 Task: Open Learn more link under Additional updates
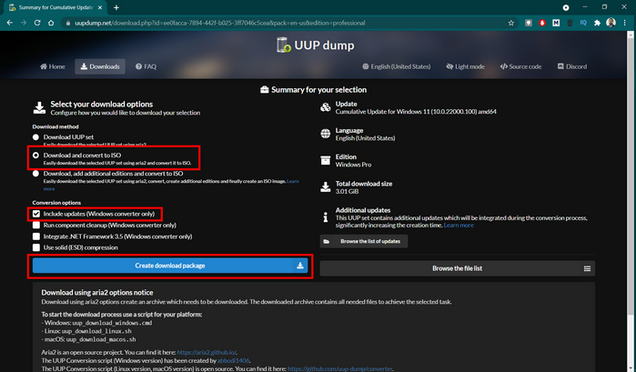click(x=459, y=226)
